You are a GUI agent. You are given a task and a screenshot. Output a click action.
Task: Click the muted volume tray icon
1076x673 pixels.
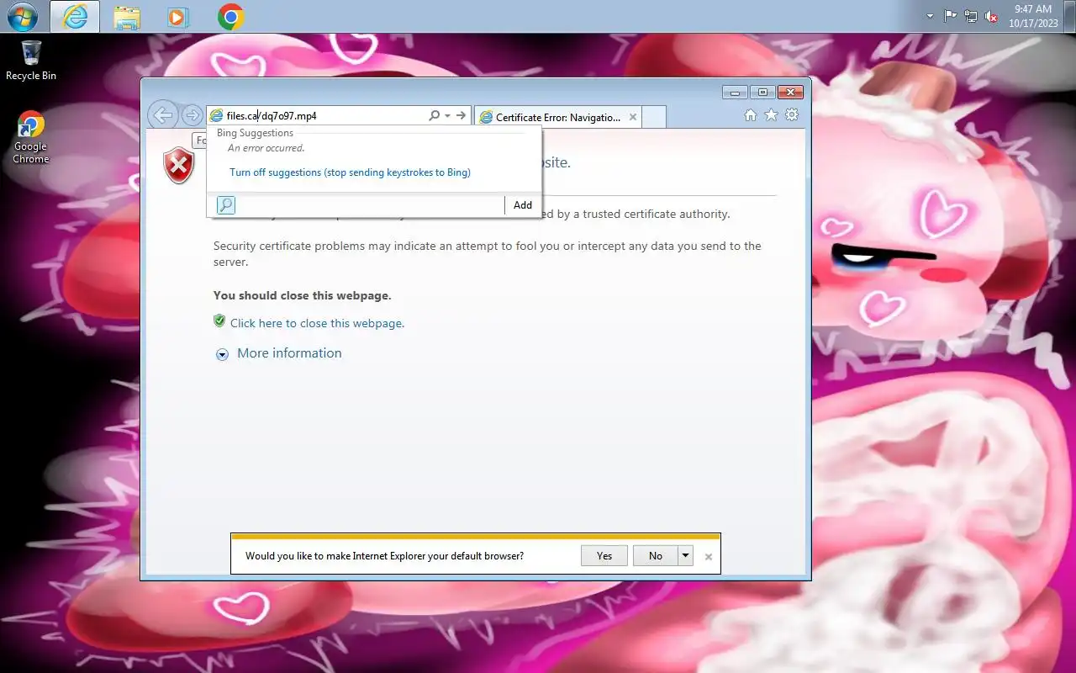tap(991, 16)
